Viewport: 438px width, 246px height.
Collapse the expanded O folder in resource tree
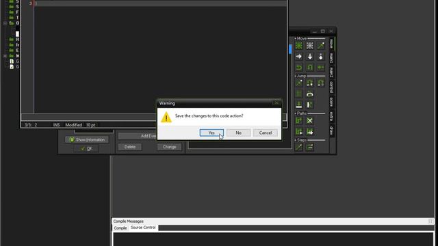[5, 23]
